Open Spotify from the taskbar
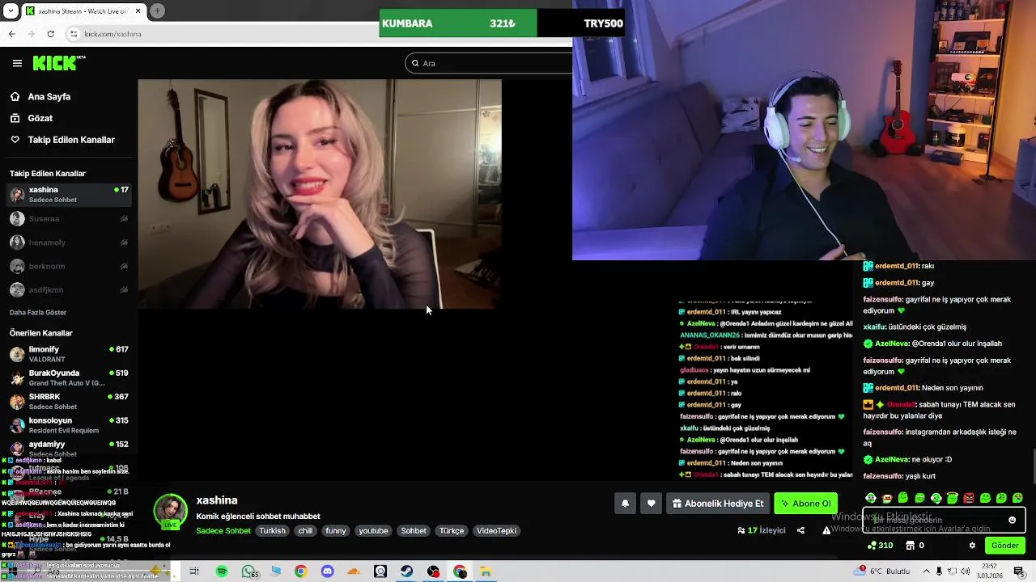The width and height of the screenshot is (1036, 582). (222, 571)
